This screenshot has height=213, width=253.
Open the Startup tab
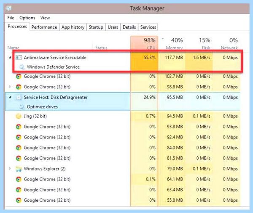(96, 27)
